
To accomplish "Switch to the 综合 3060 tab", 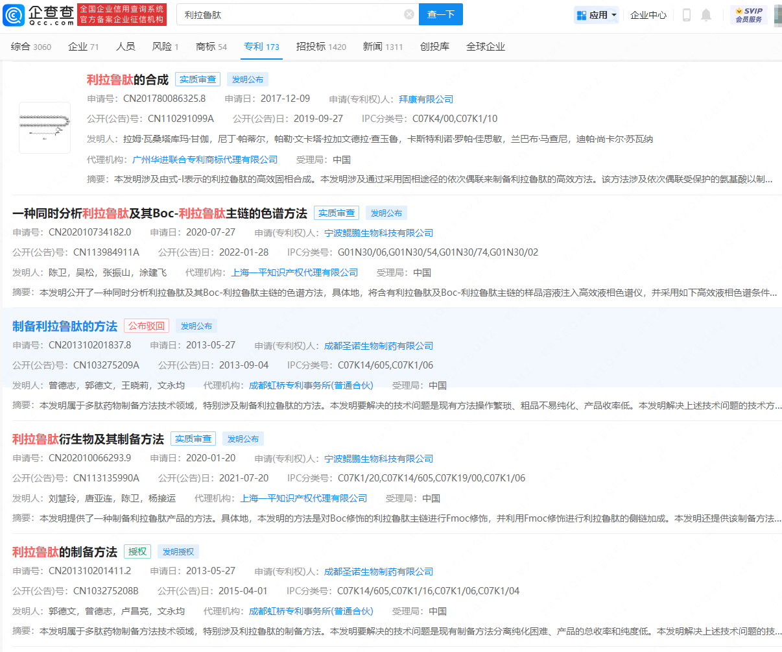I will pos(31,47).
